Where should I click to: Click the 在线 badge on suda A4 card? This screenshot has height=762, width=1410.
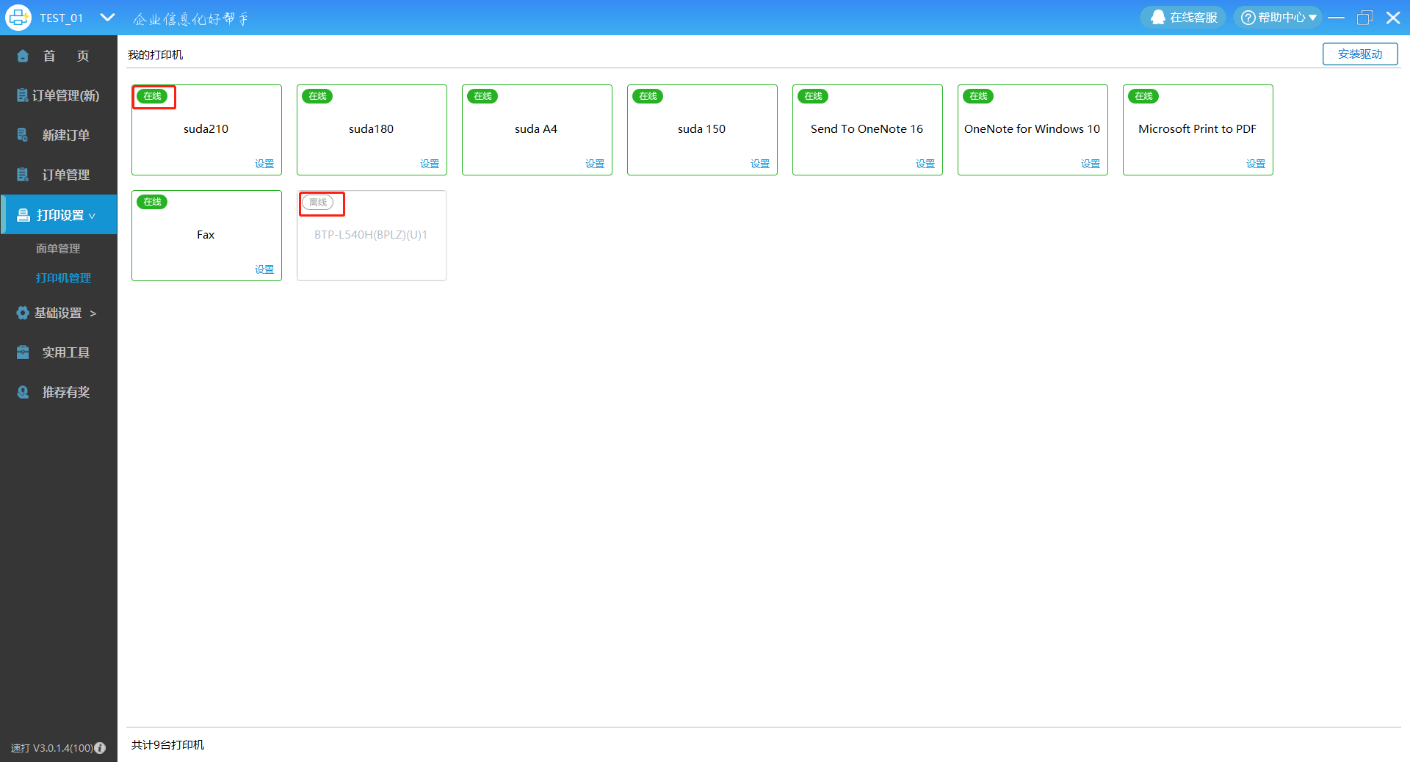[x=482, y=96]
